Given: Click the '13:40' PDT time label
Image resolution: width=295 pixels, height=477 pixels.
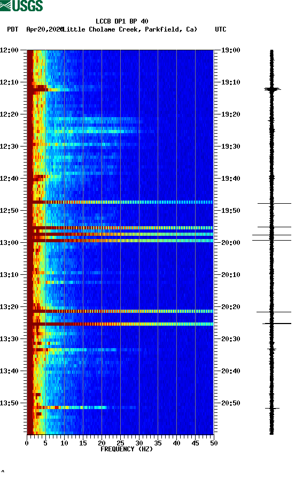Looking at the screenshot, I should click(9, 371).
